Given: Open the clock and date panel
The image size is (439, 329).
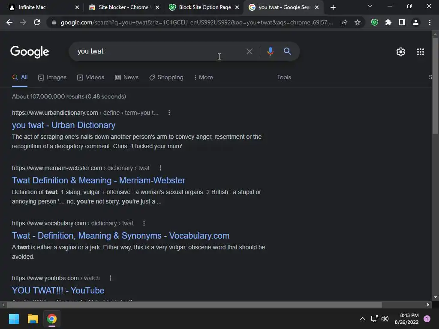Looking at the screenshot, I should (406, 319).
